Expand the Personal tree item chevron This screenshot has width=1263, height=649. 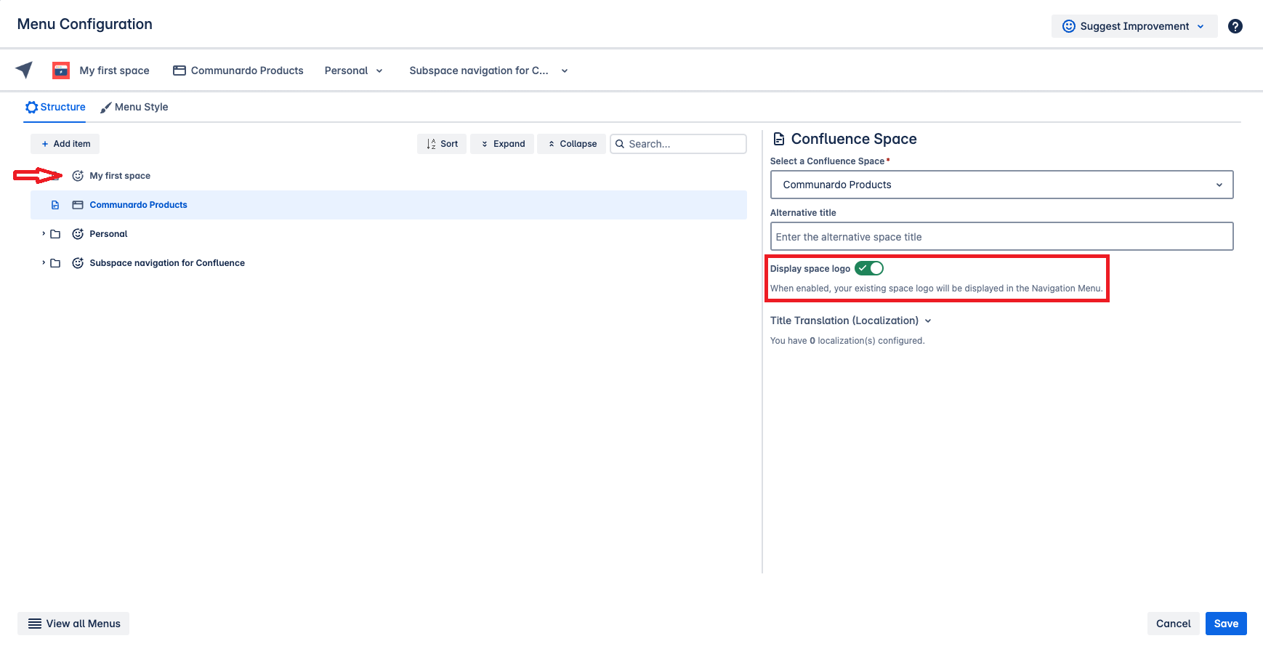[x=44, y=234]
